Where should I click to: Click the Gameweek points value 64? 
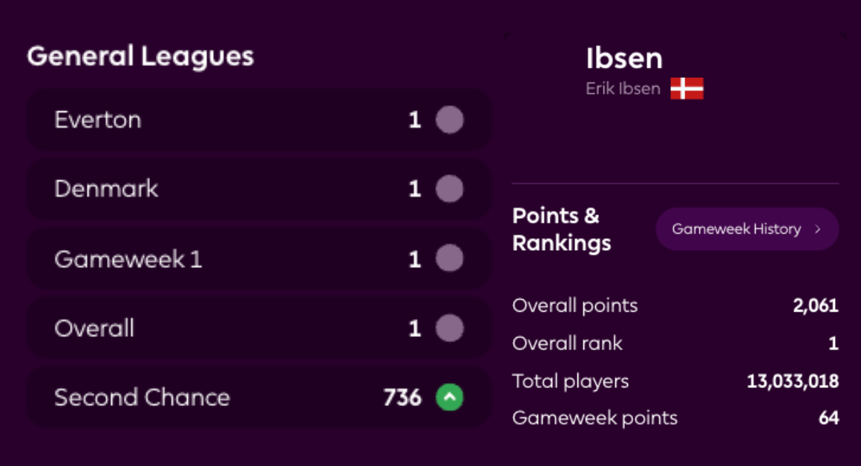point(828,418)
